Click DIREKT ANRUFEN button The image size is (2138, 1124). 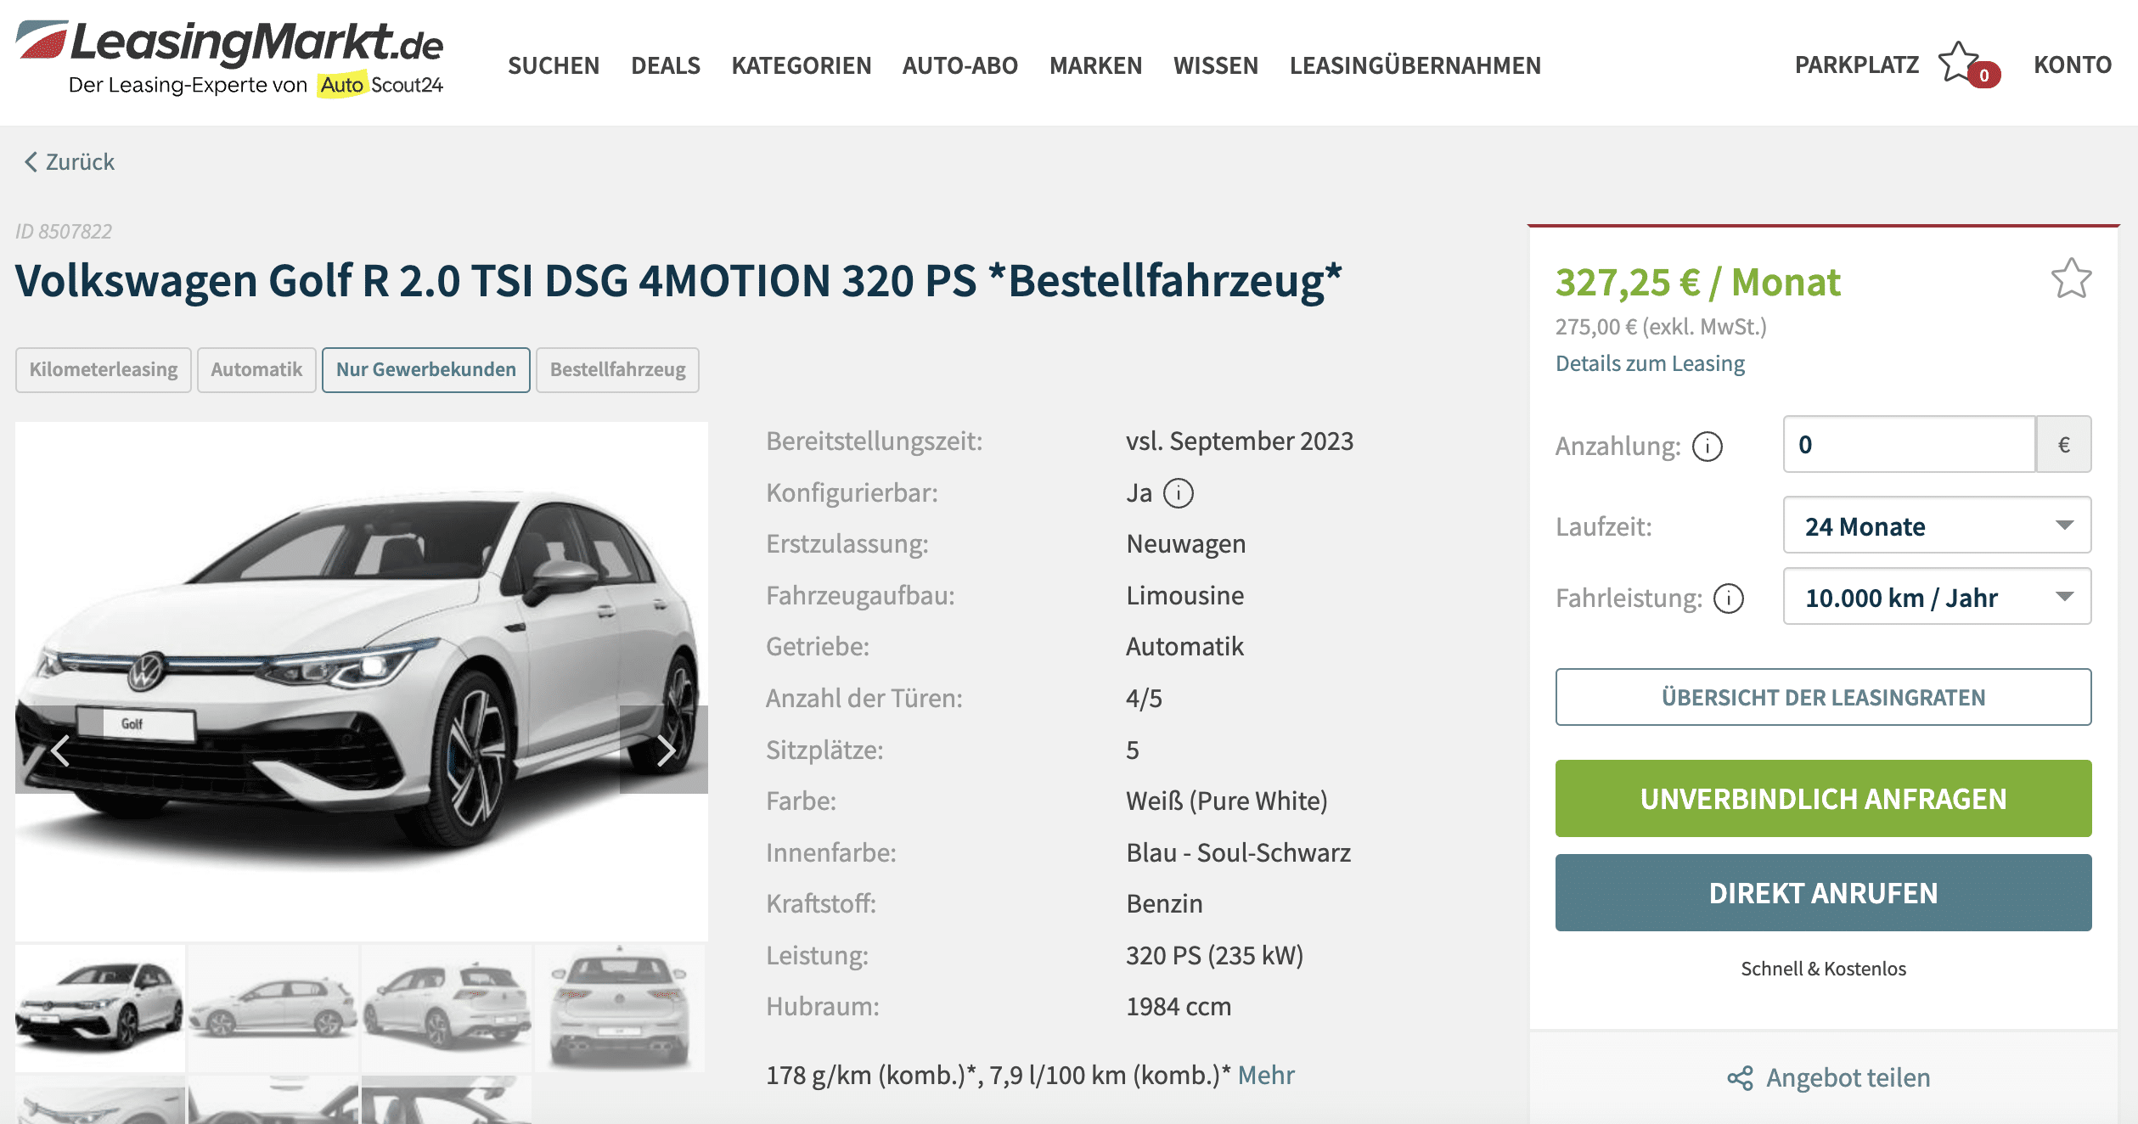tap(1823, 892)
